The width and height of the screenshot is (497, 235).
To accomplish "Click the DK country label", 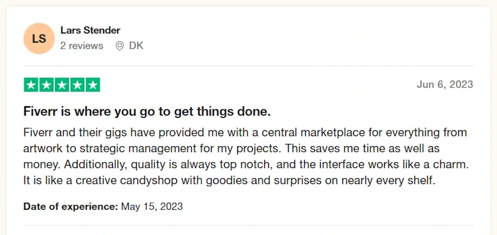I will [136, 46].
